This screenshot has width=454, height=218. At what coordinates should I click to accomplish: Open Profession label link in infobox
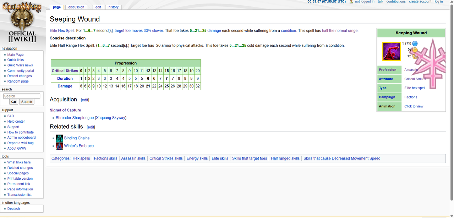(388, 70)
